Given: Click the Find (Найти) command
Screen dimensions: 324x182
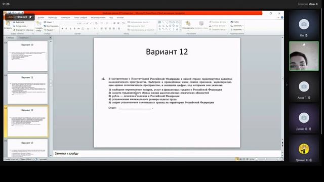Looking at the screenshot, I should click(x=234, y=22).
